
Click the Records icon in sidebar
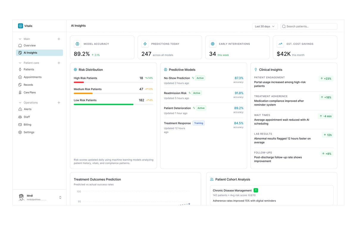(20, 85)
